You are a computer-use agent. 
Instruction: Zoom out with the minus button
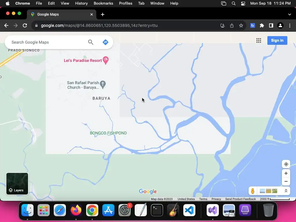pyautogui.click(x=286, y=182)
